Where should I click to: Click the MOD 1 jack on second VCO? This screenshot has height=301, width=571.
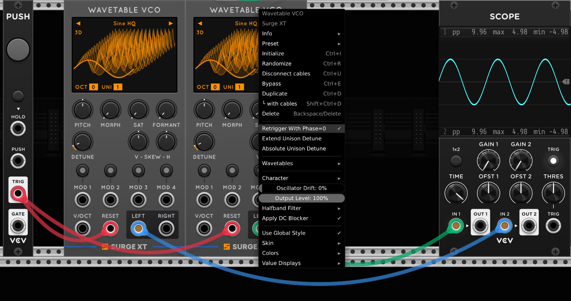coord(204,200)
